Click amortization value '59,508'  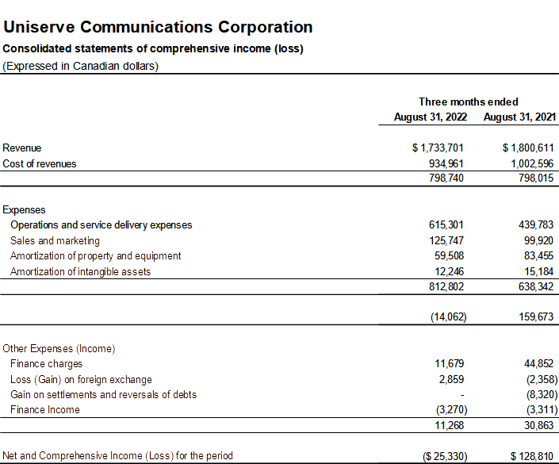click(x=450, y=256)
